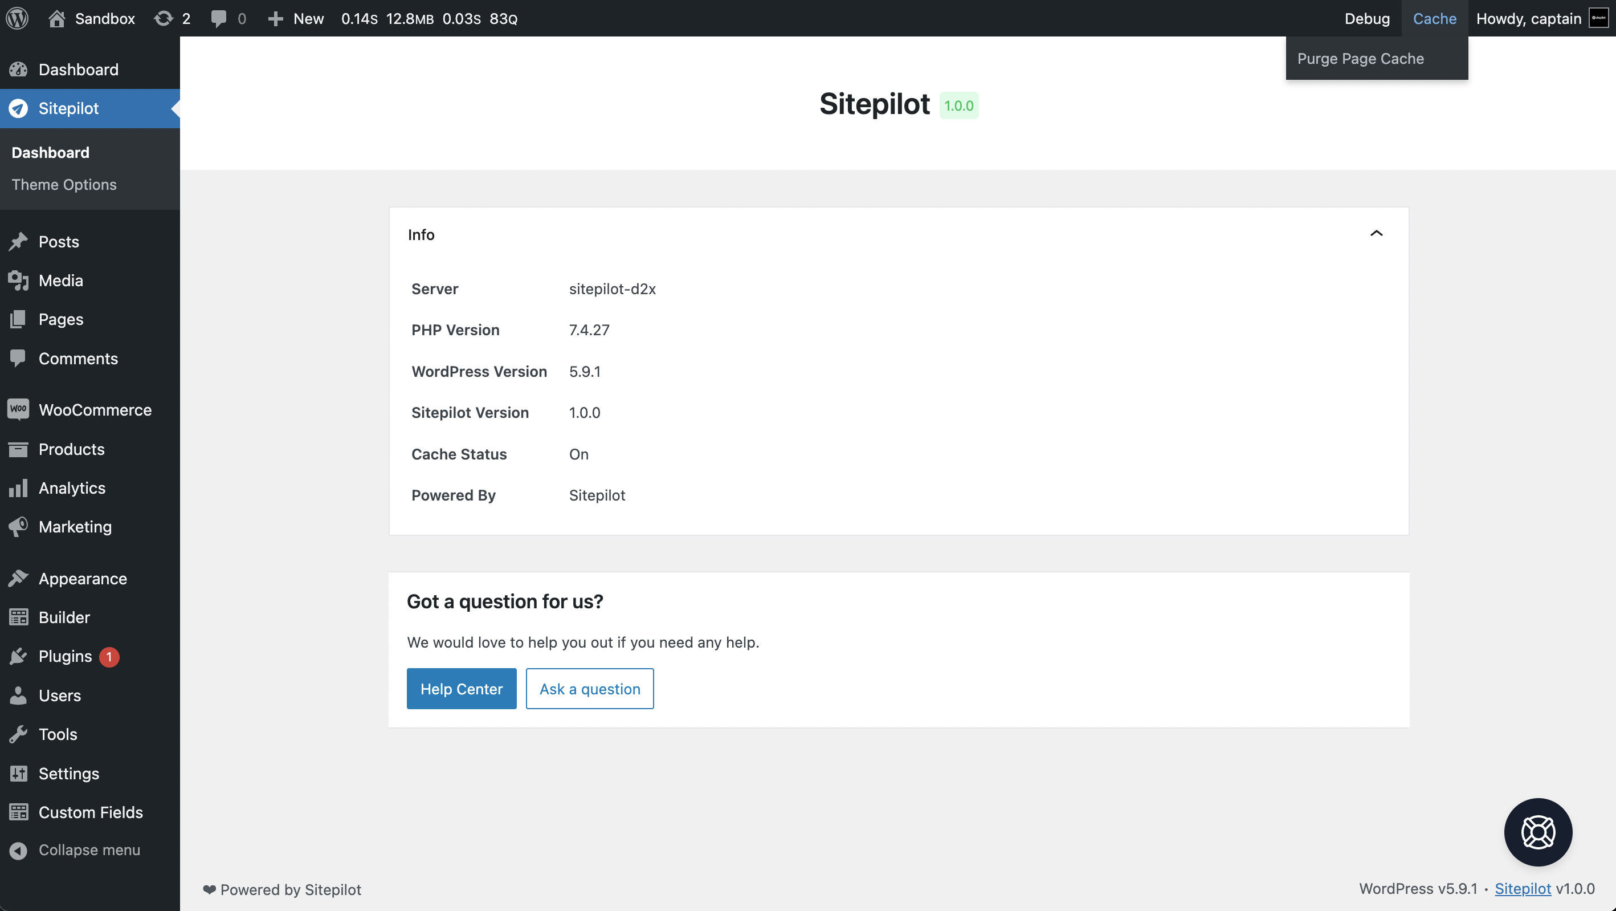
Task: Open the Users person icon
Action: click(x=18, y=695)
